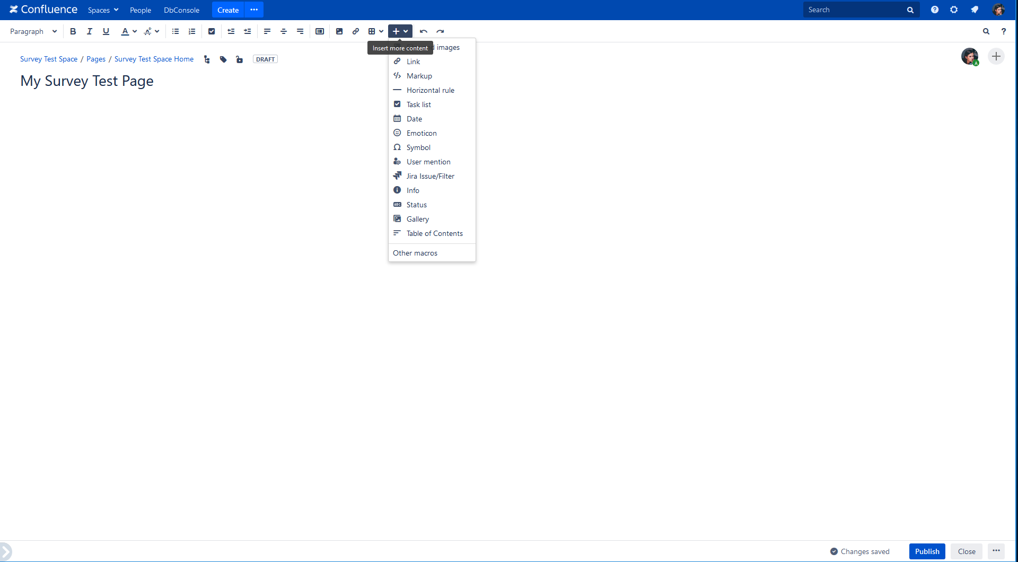Click the page location tree icon
1018x562 pixels.
point(207,59)
